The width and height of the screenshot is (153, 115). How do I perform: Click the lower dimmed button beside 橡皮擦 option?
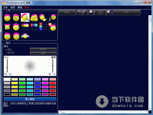43,53
